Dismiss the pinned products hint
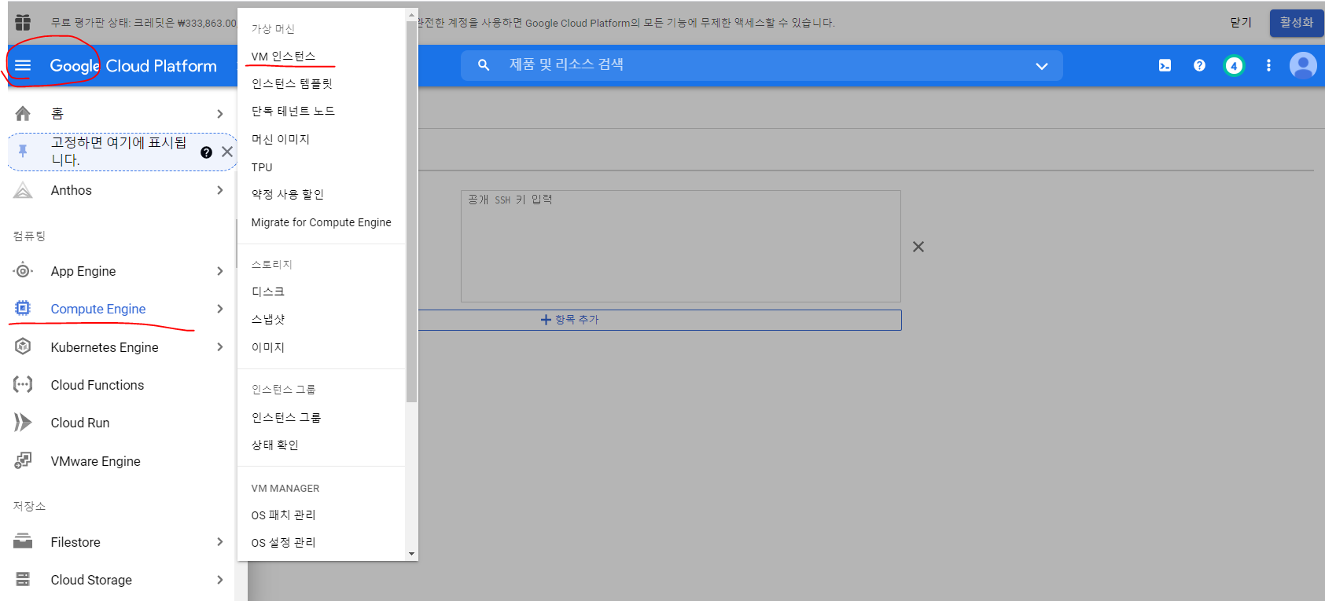Image resolution: width=1325 pixels, height=601 pixels. point(227,152)
